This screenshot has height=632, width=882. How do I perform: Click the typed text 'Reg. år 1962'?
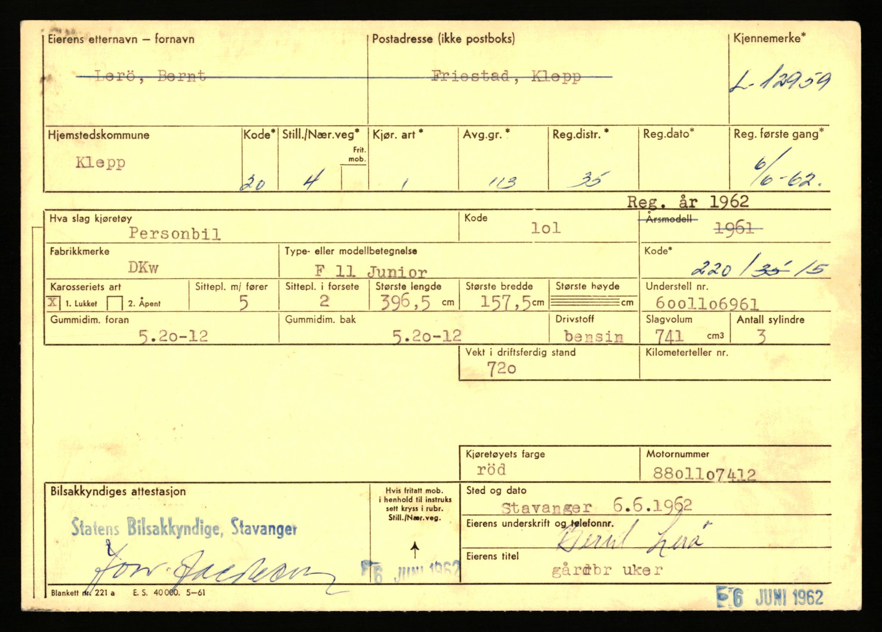[x=687, y=201]
